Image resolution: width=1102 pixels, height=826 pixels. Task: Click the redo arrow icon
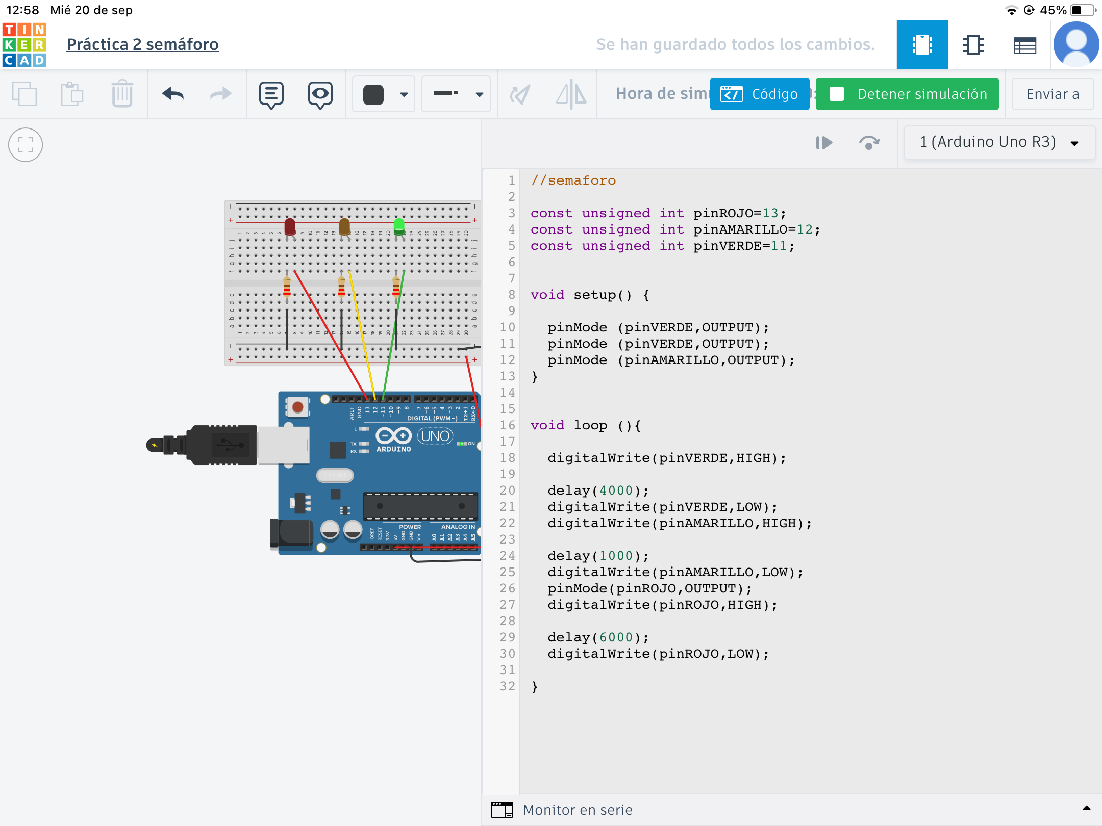[220, 94]
